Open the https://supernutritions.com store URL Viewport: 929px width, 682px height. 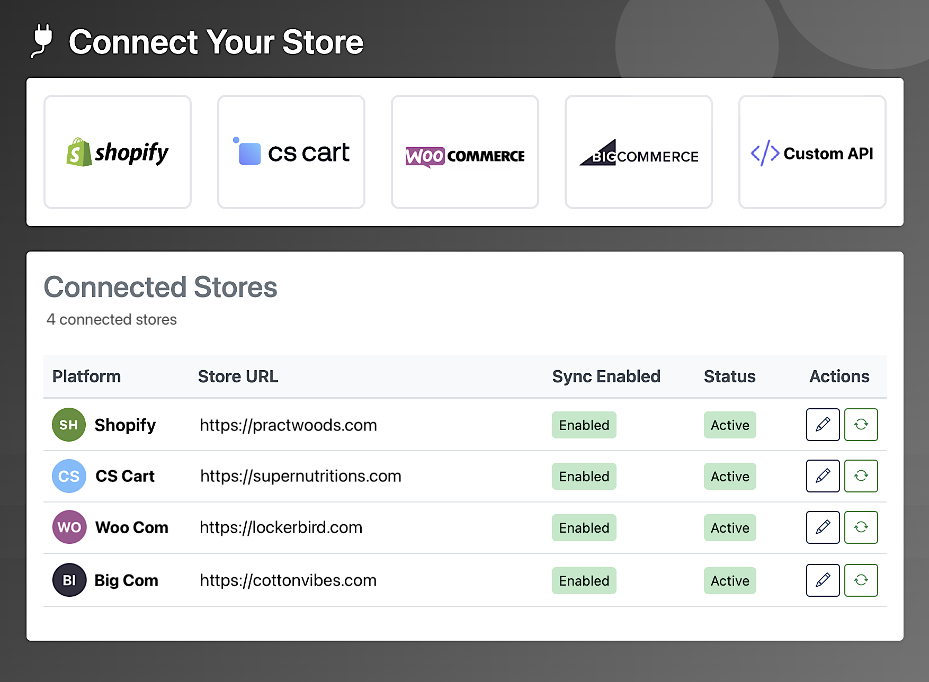point(300,476)
